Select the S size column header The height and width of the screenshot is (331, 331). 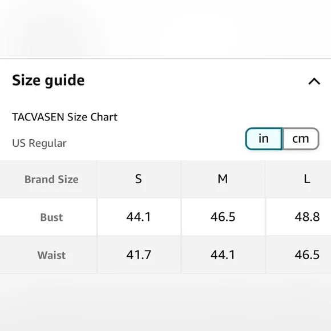coord(139,179)
